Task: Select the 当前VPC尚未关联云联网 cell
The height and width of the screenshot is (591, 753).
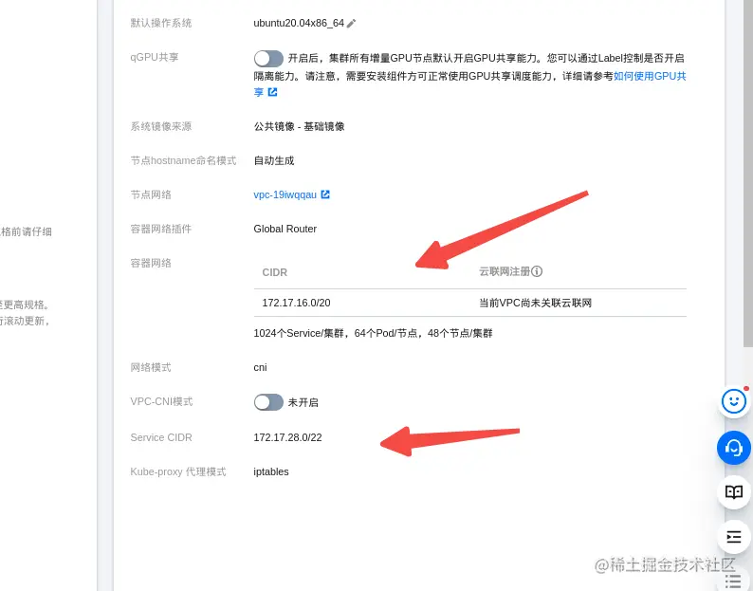Action: [535, 303]
